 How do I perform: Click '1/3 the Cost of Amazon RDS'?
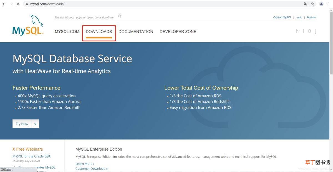click(195, 96)
